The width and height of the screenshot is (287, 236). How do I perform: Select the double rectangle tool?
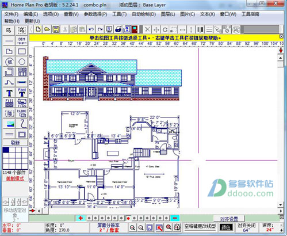[22, 134]
